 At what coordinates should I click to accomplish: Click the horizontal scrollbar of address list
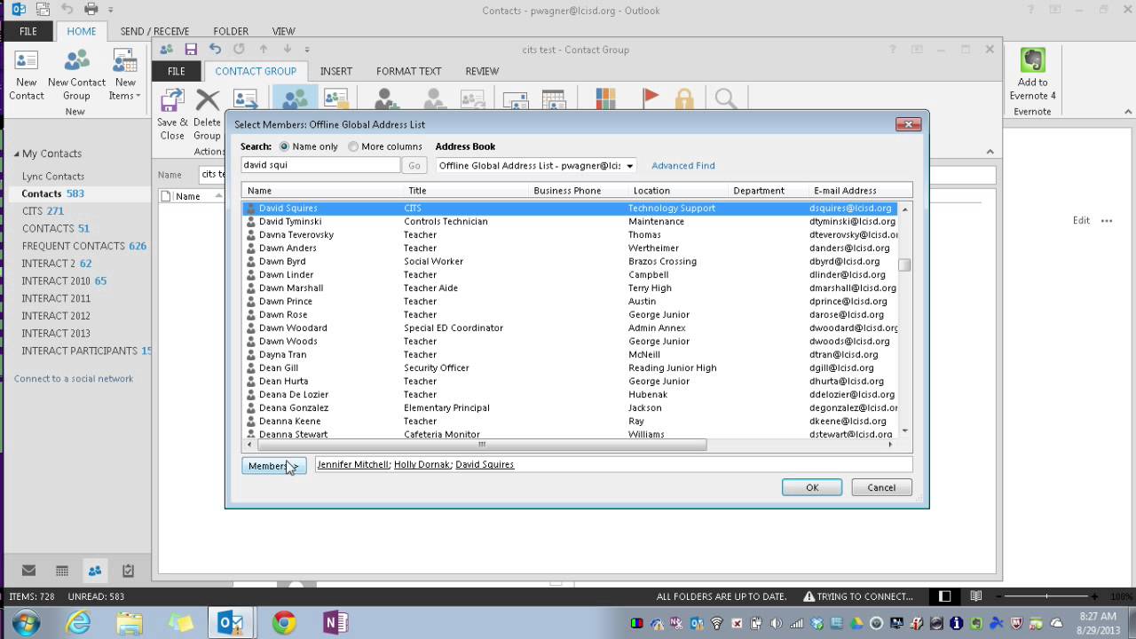tap(482, 445)
